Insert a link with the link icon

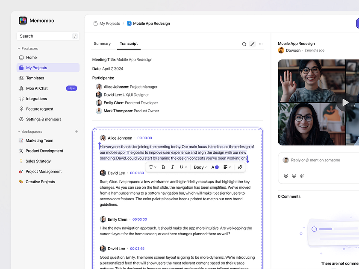pyautogui.click(x=240, y=167)
